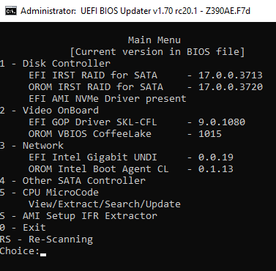
Task: Click the Exit menu entry
Action: click(23, 228)
